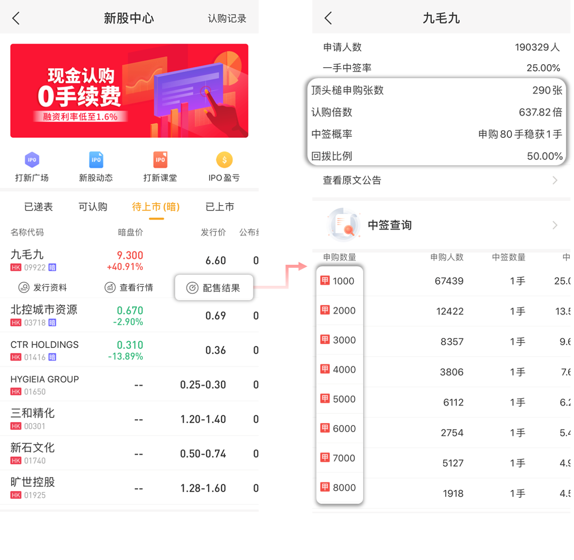Open the IPO盈亏 coin icon

pos(224,160)
